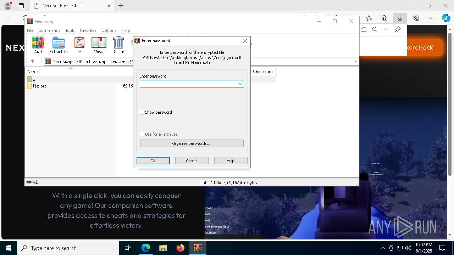Image resolution: width=454 pixels, height=255 pixels.
Task: Toggle the Edge downloads button
Action: click(400, 18)
